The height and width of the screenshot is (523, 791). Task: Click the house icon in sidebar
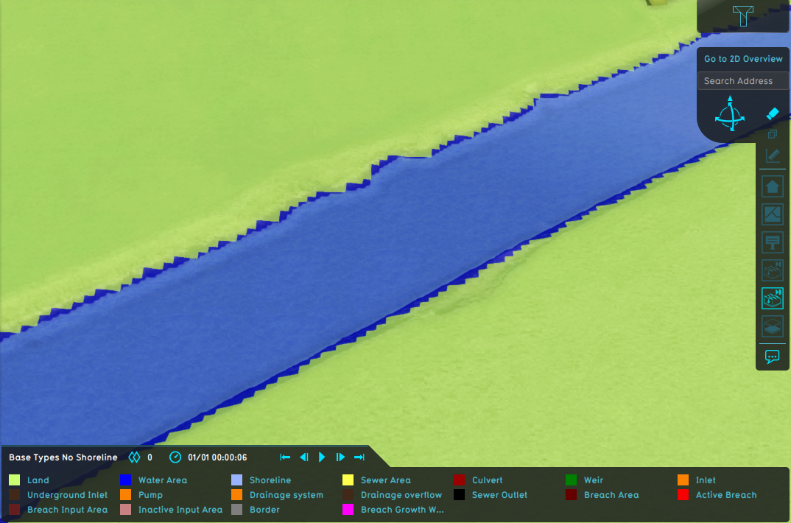tap(773, 186)
